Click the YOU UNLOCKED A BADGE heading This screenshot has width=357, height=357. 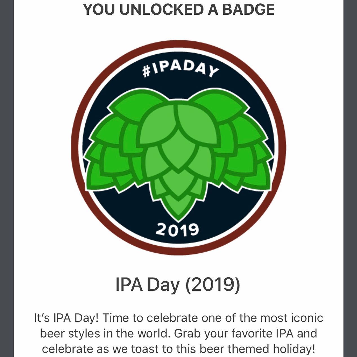click(179, 9)
